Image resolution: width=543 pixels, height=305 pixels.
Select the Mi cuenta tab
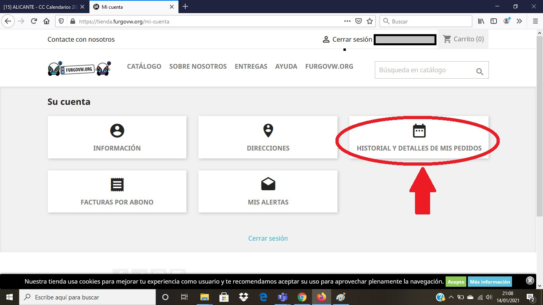point(134,7)
